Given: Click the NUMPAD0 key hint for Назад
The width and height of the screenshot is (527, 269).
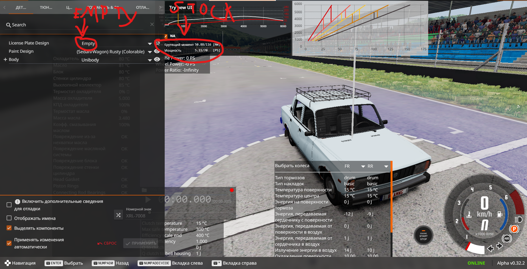Looking at the screenshot, I should [103, 263].
